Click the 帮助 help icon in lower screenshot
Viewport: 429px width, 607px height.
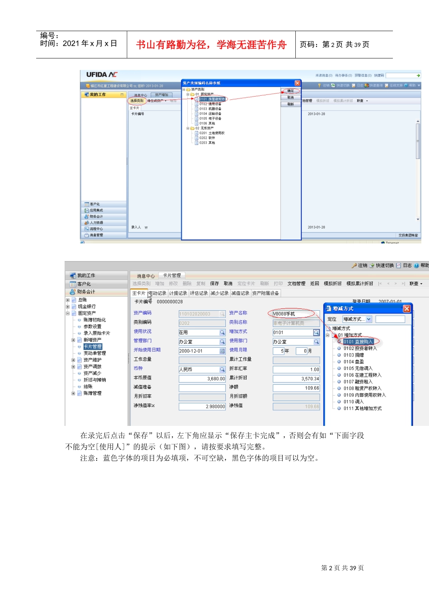[x=416, y=266]
